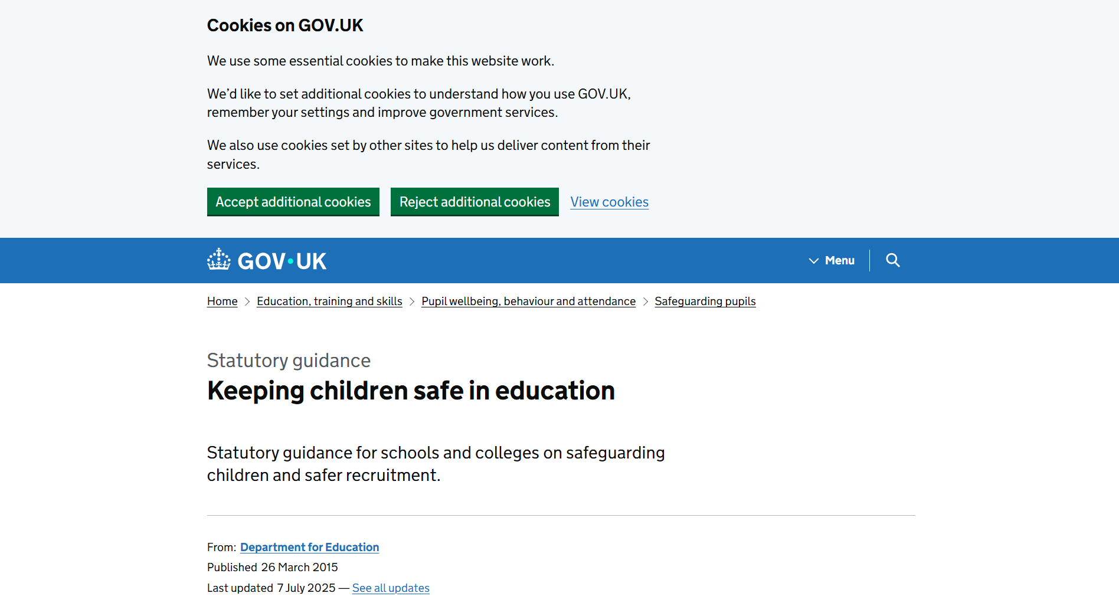Open Pupil wellbeing, behaviour and attendance breadcrumb
This screenshot has height=606, width=1119.
[x=528, y=301]
